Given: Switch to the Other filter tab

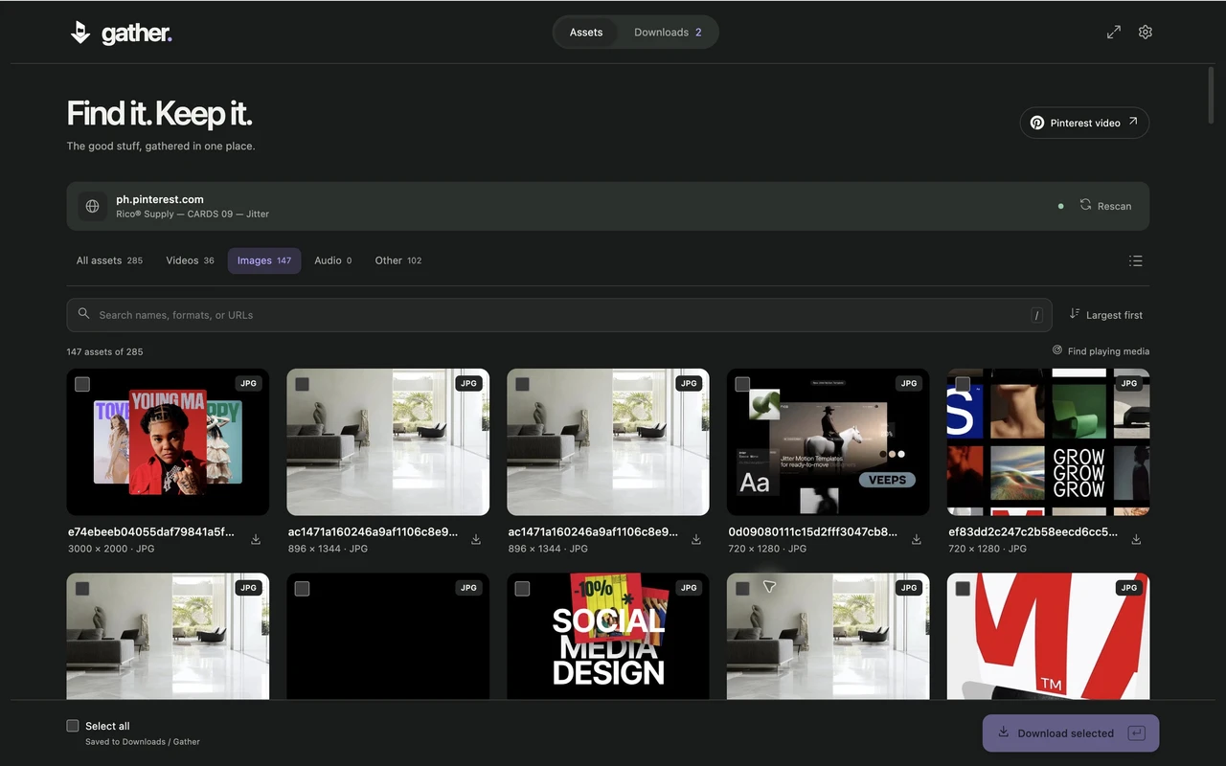Looking at the screenshot, I should click(398, 260).
